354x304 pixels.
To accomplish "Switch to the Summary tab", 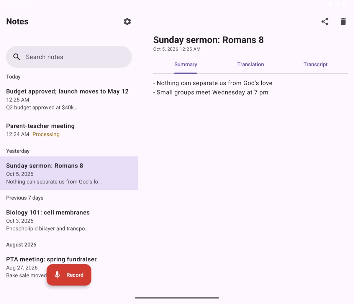I will 186,65.
